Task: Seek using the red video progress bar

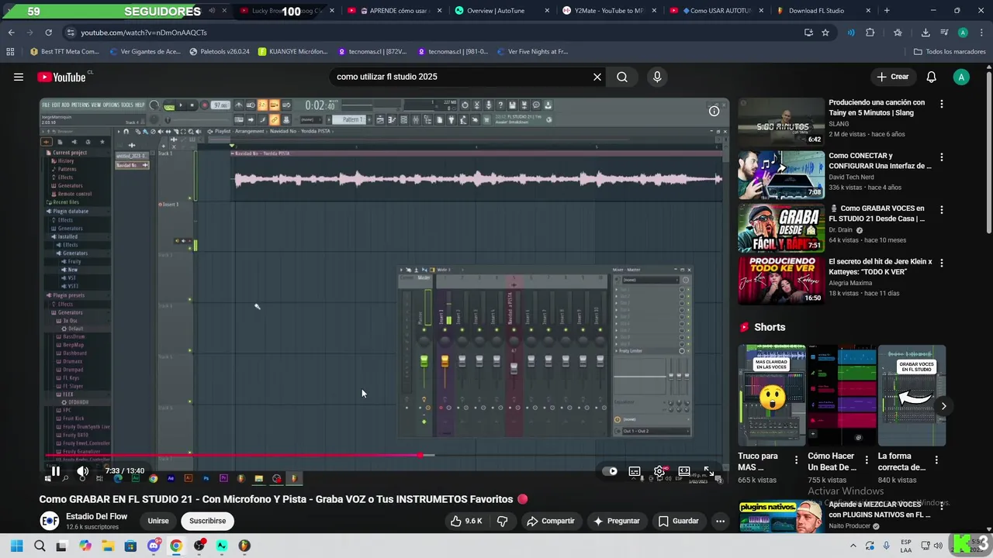Action: coord(233,456)
